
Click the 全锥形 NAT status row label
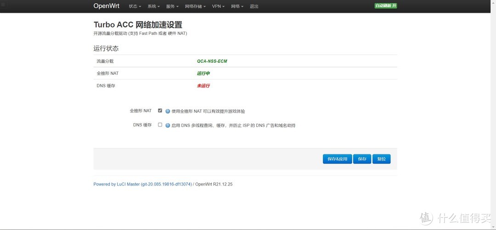[107, 73]
